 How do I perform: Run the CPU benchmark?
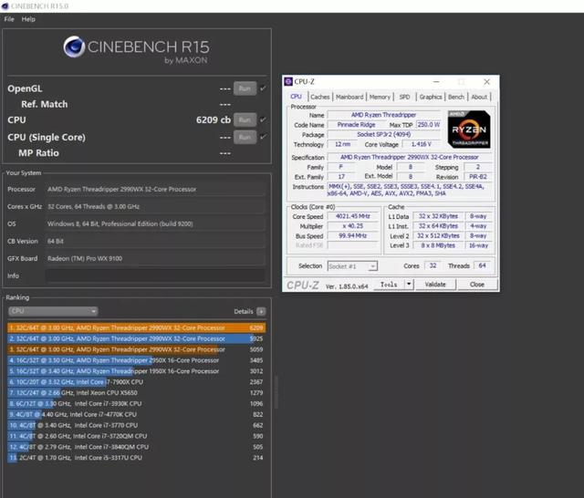[245, 119]
